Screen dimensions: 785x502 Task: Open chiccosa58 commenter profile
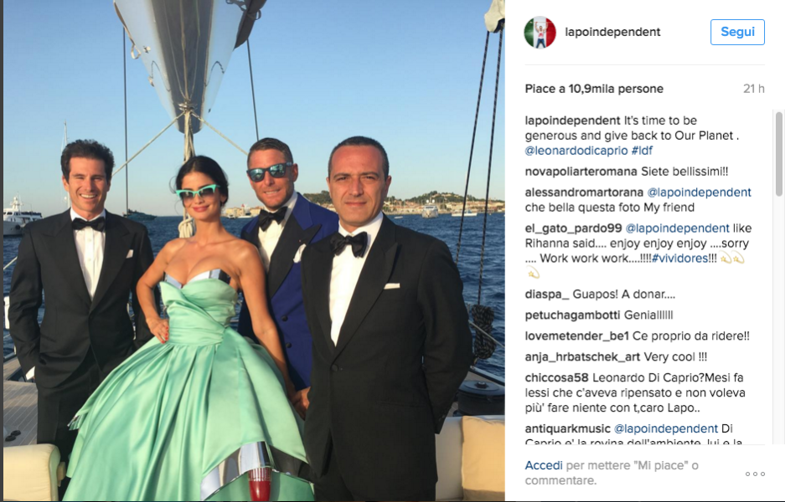pyautogui.click(x=557, y=378)
